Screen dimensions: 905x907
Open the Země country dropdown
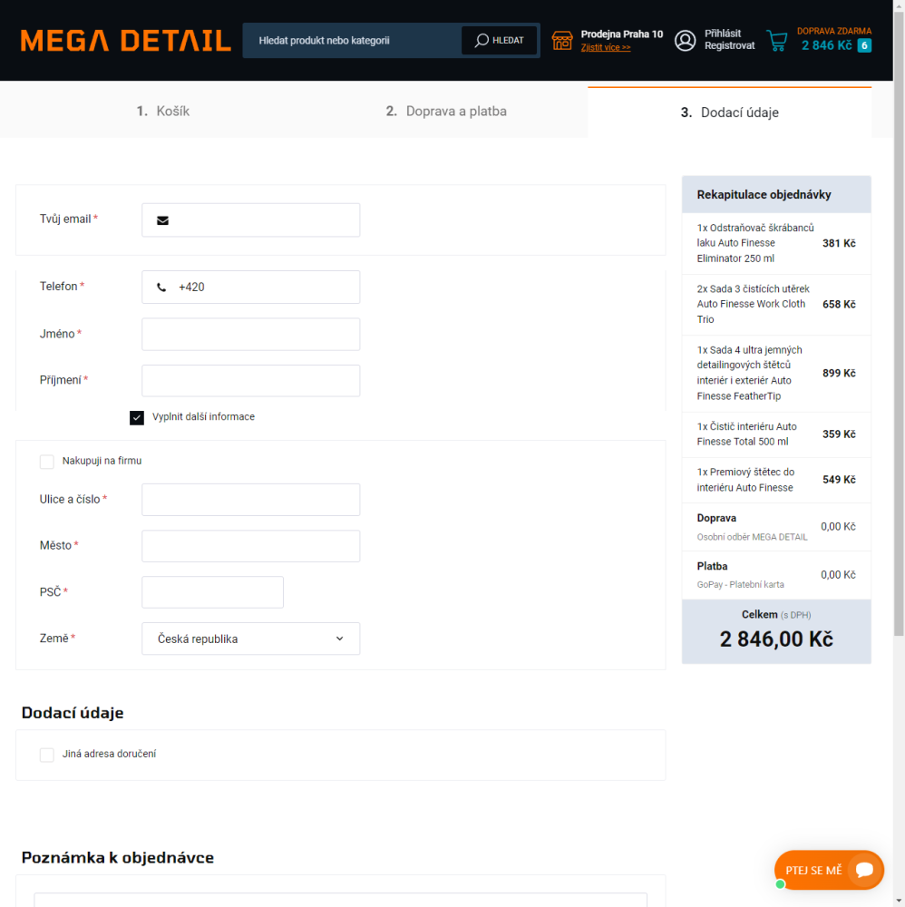pos(250,639)
